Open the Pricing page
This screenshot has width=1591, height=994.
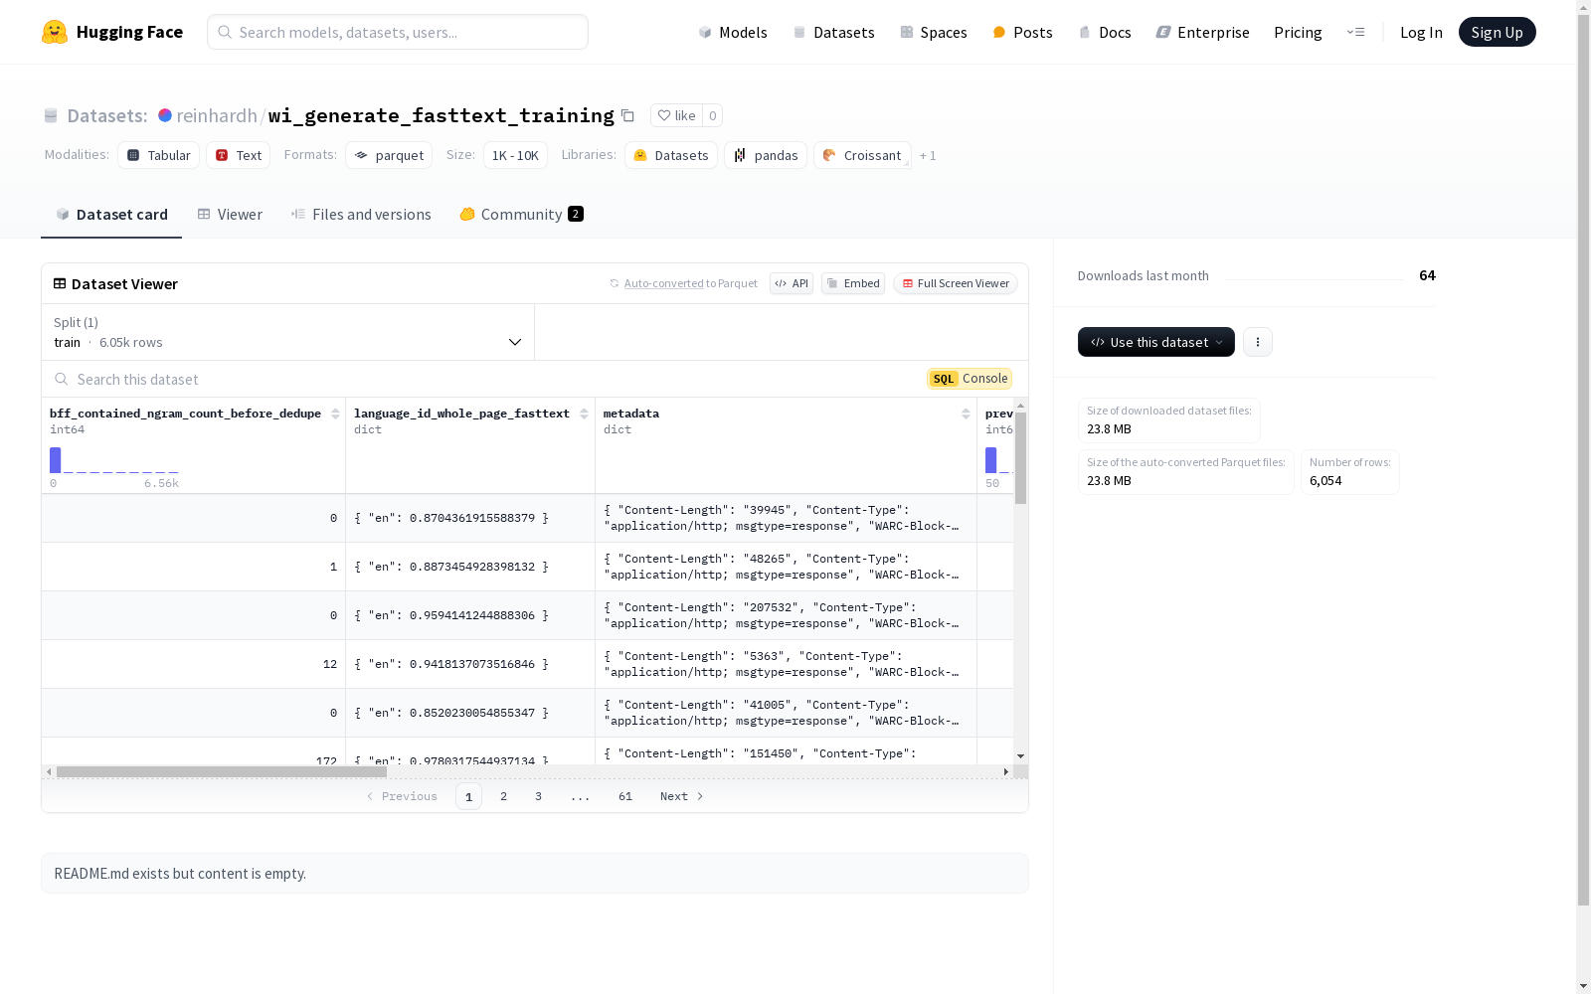pos(1298,32)
